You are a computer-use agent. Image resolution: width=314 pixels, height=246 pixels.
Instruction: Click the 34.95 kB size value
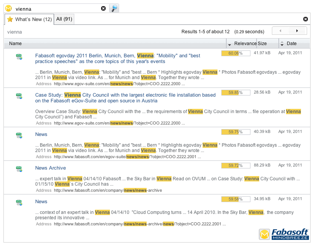(x=262, y=199)
